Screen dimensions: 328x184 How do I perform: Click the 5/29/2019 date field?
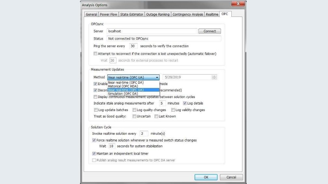pyautogui.click(x=187, y=77)
